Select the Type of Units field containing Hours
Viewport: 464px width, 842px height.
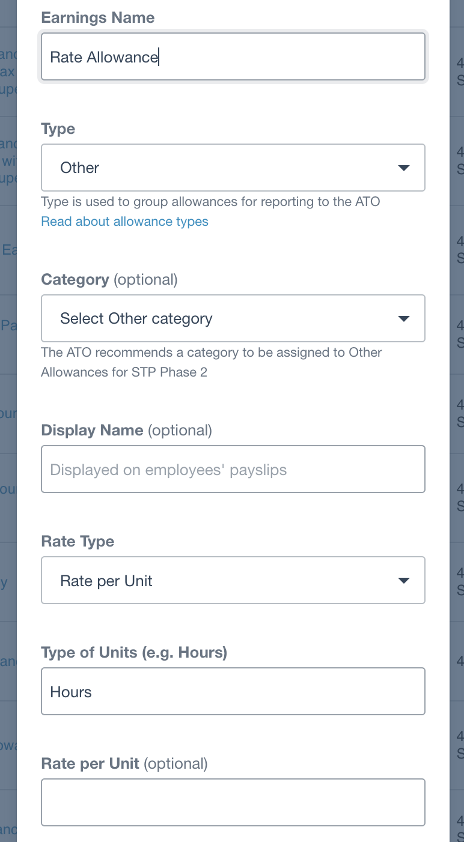[x=233, y=691]
